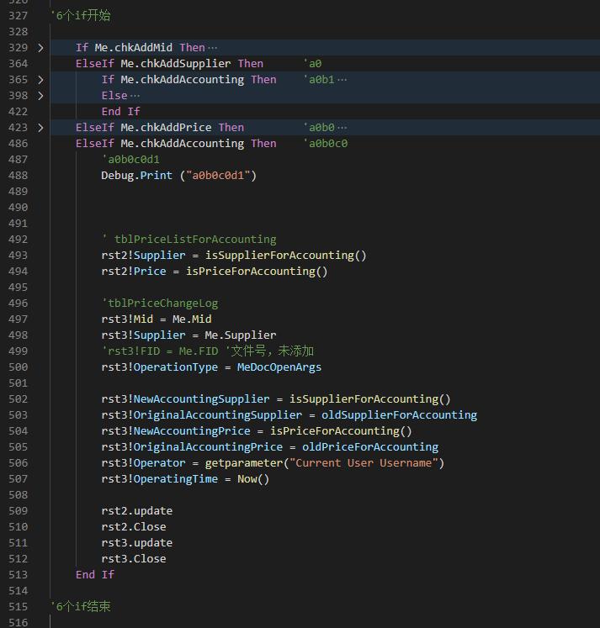Click the ellipsis after comment 'a0b0 on line 423
This screenshot has height=628, width=600.
(x=342, y=128)
